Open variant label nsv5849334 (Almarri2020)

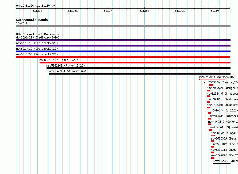[68, 71]
